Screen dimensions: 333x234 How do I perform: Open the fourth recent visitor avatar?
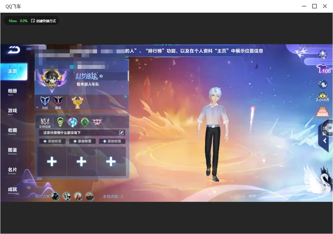(x=90, y=196)
